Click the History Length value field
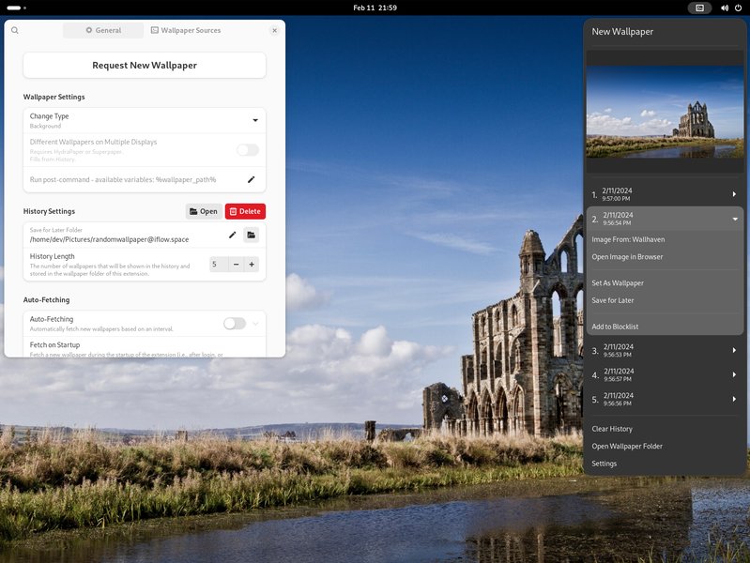 (219, 264)
